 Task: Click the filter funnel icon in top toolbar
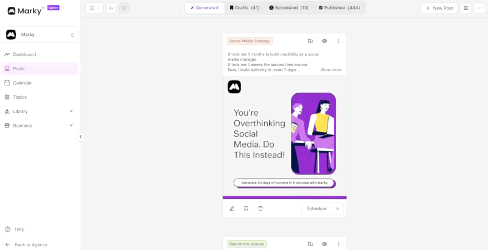(124, 8)
